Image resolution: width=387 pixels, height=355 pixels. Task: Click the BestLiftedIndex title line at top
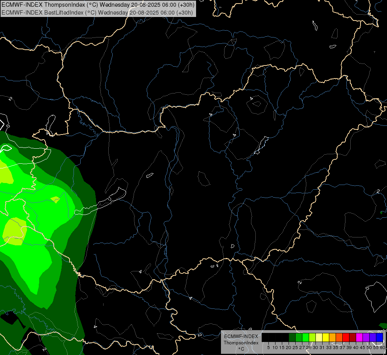97,13
